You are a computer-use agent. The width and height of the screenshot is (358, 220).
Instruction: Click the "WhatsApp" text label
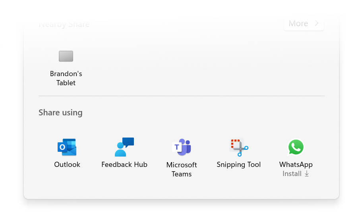coord(296,165)
